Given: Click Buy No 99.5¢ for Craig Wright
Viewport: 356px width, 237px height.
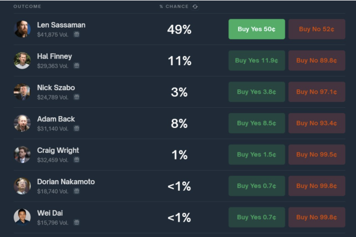Looking at the screenshot, I should pos(317,155).
